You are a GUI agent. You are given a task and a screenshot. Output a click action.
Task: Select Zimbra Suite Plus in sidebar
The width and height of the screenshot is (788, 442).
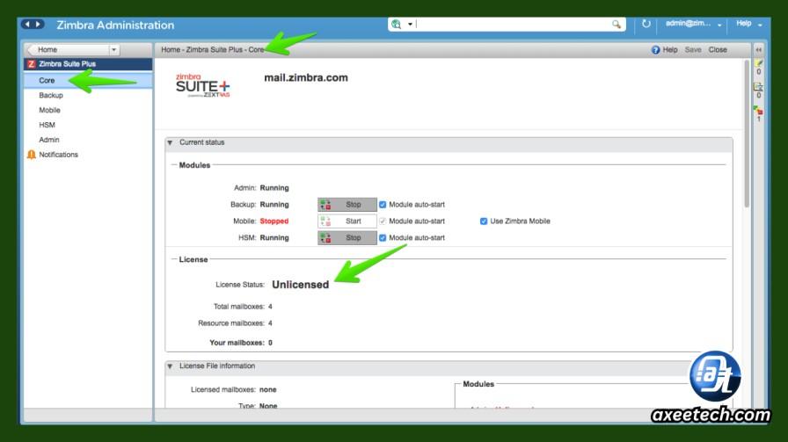88,64
